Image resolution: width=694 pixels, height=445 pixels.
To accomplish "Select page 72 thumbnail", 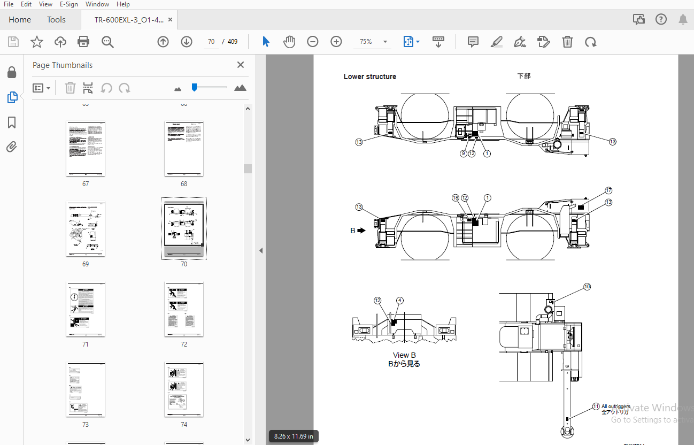I will 184,309.
